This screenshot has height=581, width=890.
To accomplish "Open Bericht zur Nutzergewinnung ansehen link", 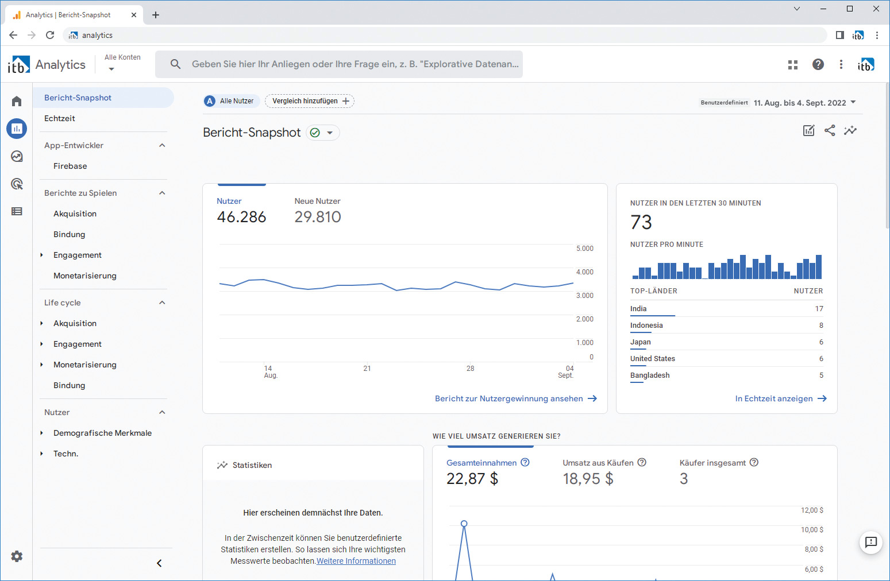I will click(515, 398).
